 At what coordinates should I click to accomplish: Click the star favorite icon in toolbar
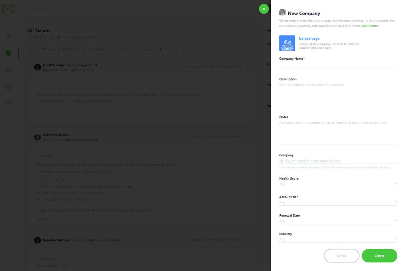[32, 49]
